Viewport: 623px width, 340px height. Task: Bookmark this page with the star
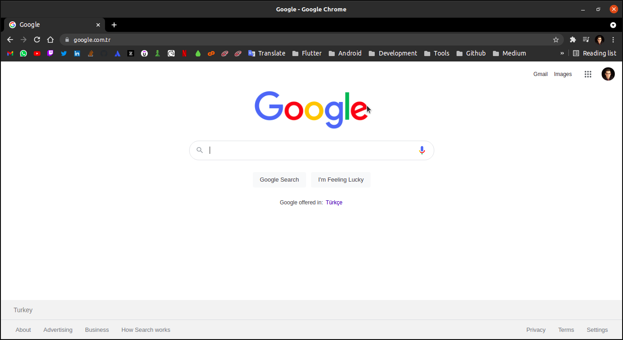click(x=556, y=40)
